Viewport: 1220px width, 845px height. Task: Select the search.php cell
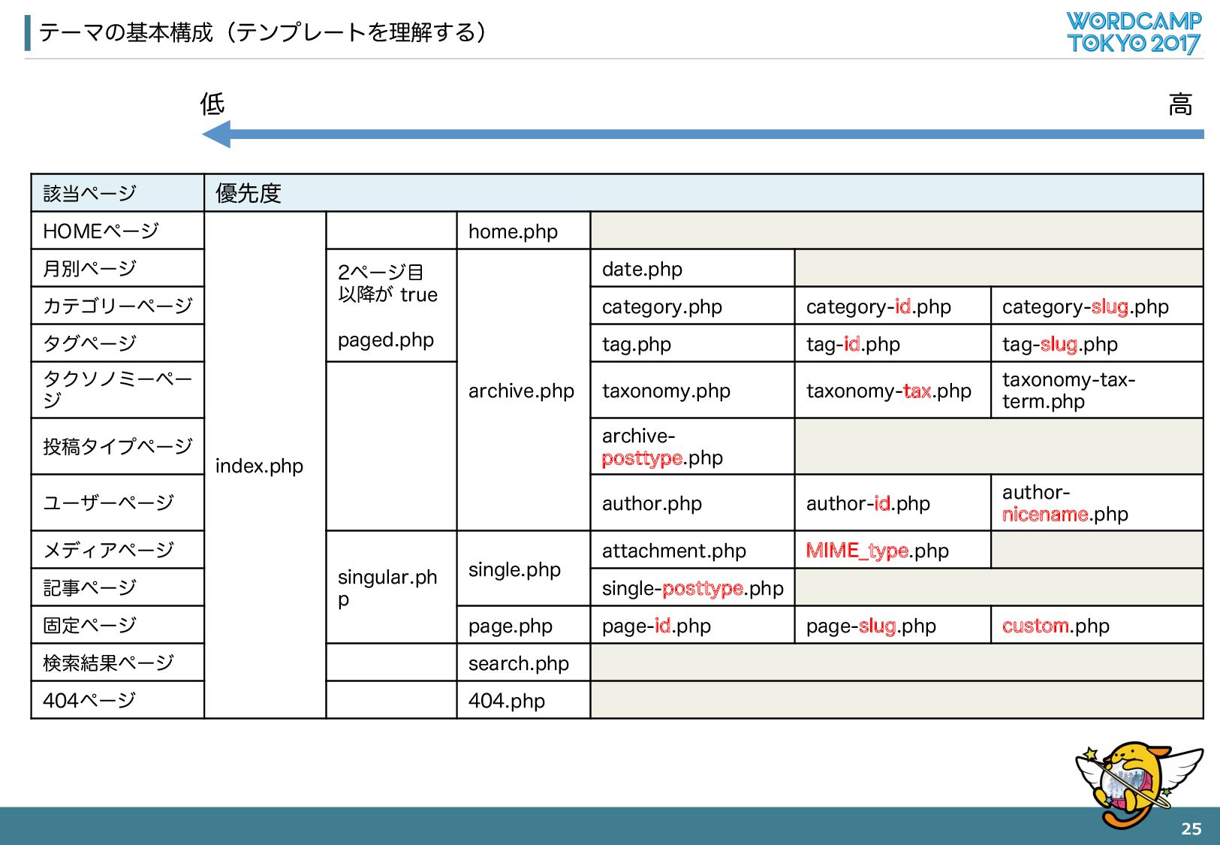click(524, 662)
